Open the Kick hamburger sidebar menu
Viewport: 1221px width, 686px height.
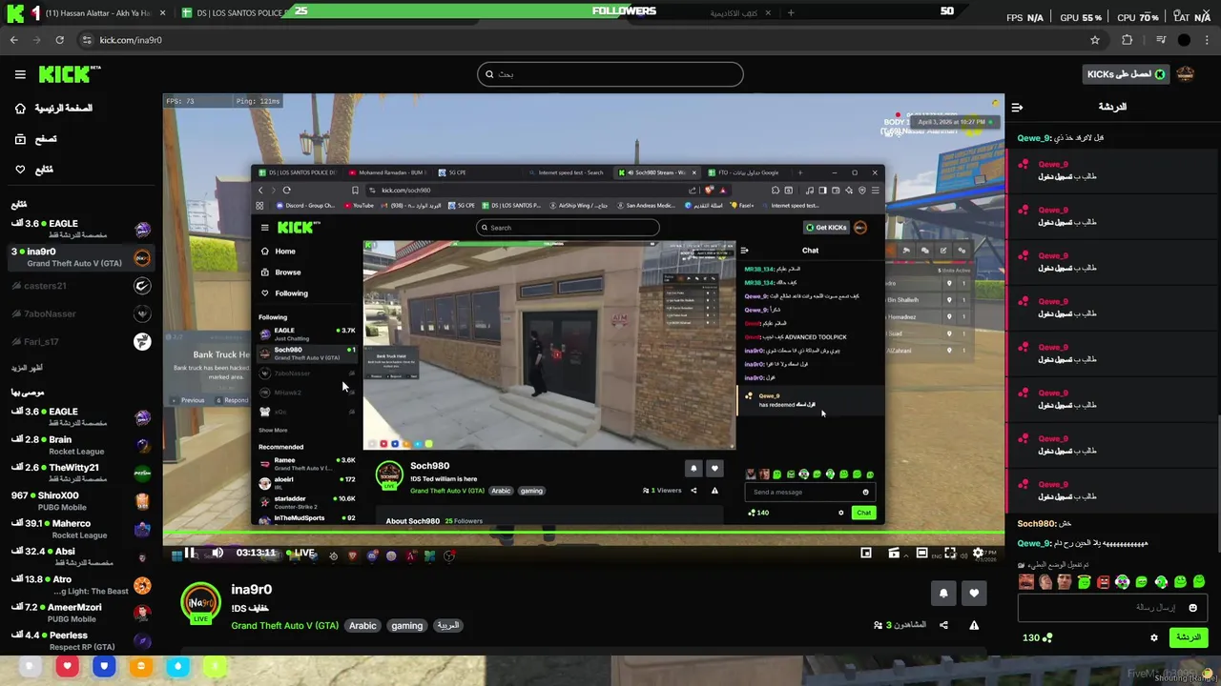tap(20, 74)
